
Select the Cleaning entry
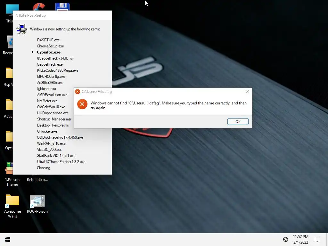coord(44,168)
